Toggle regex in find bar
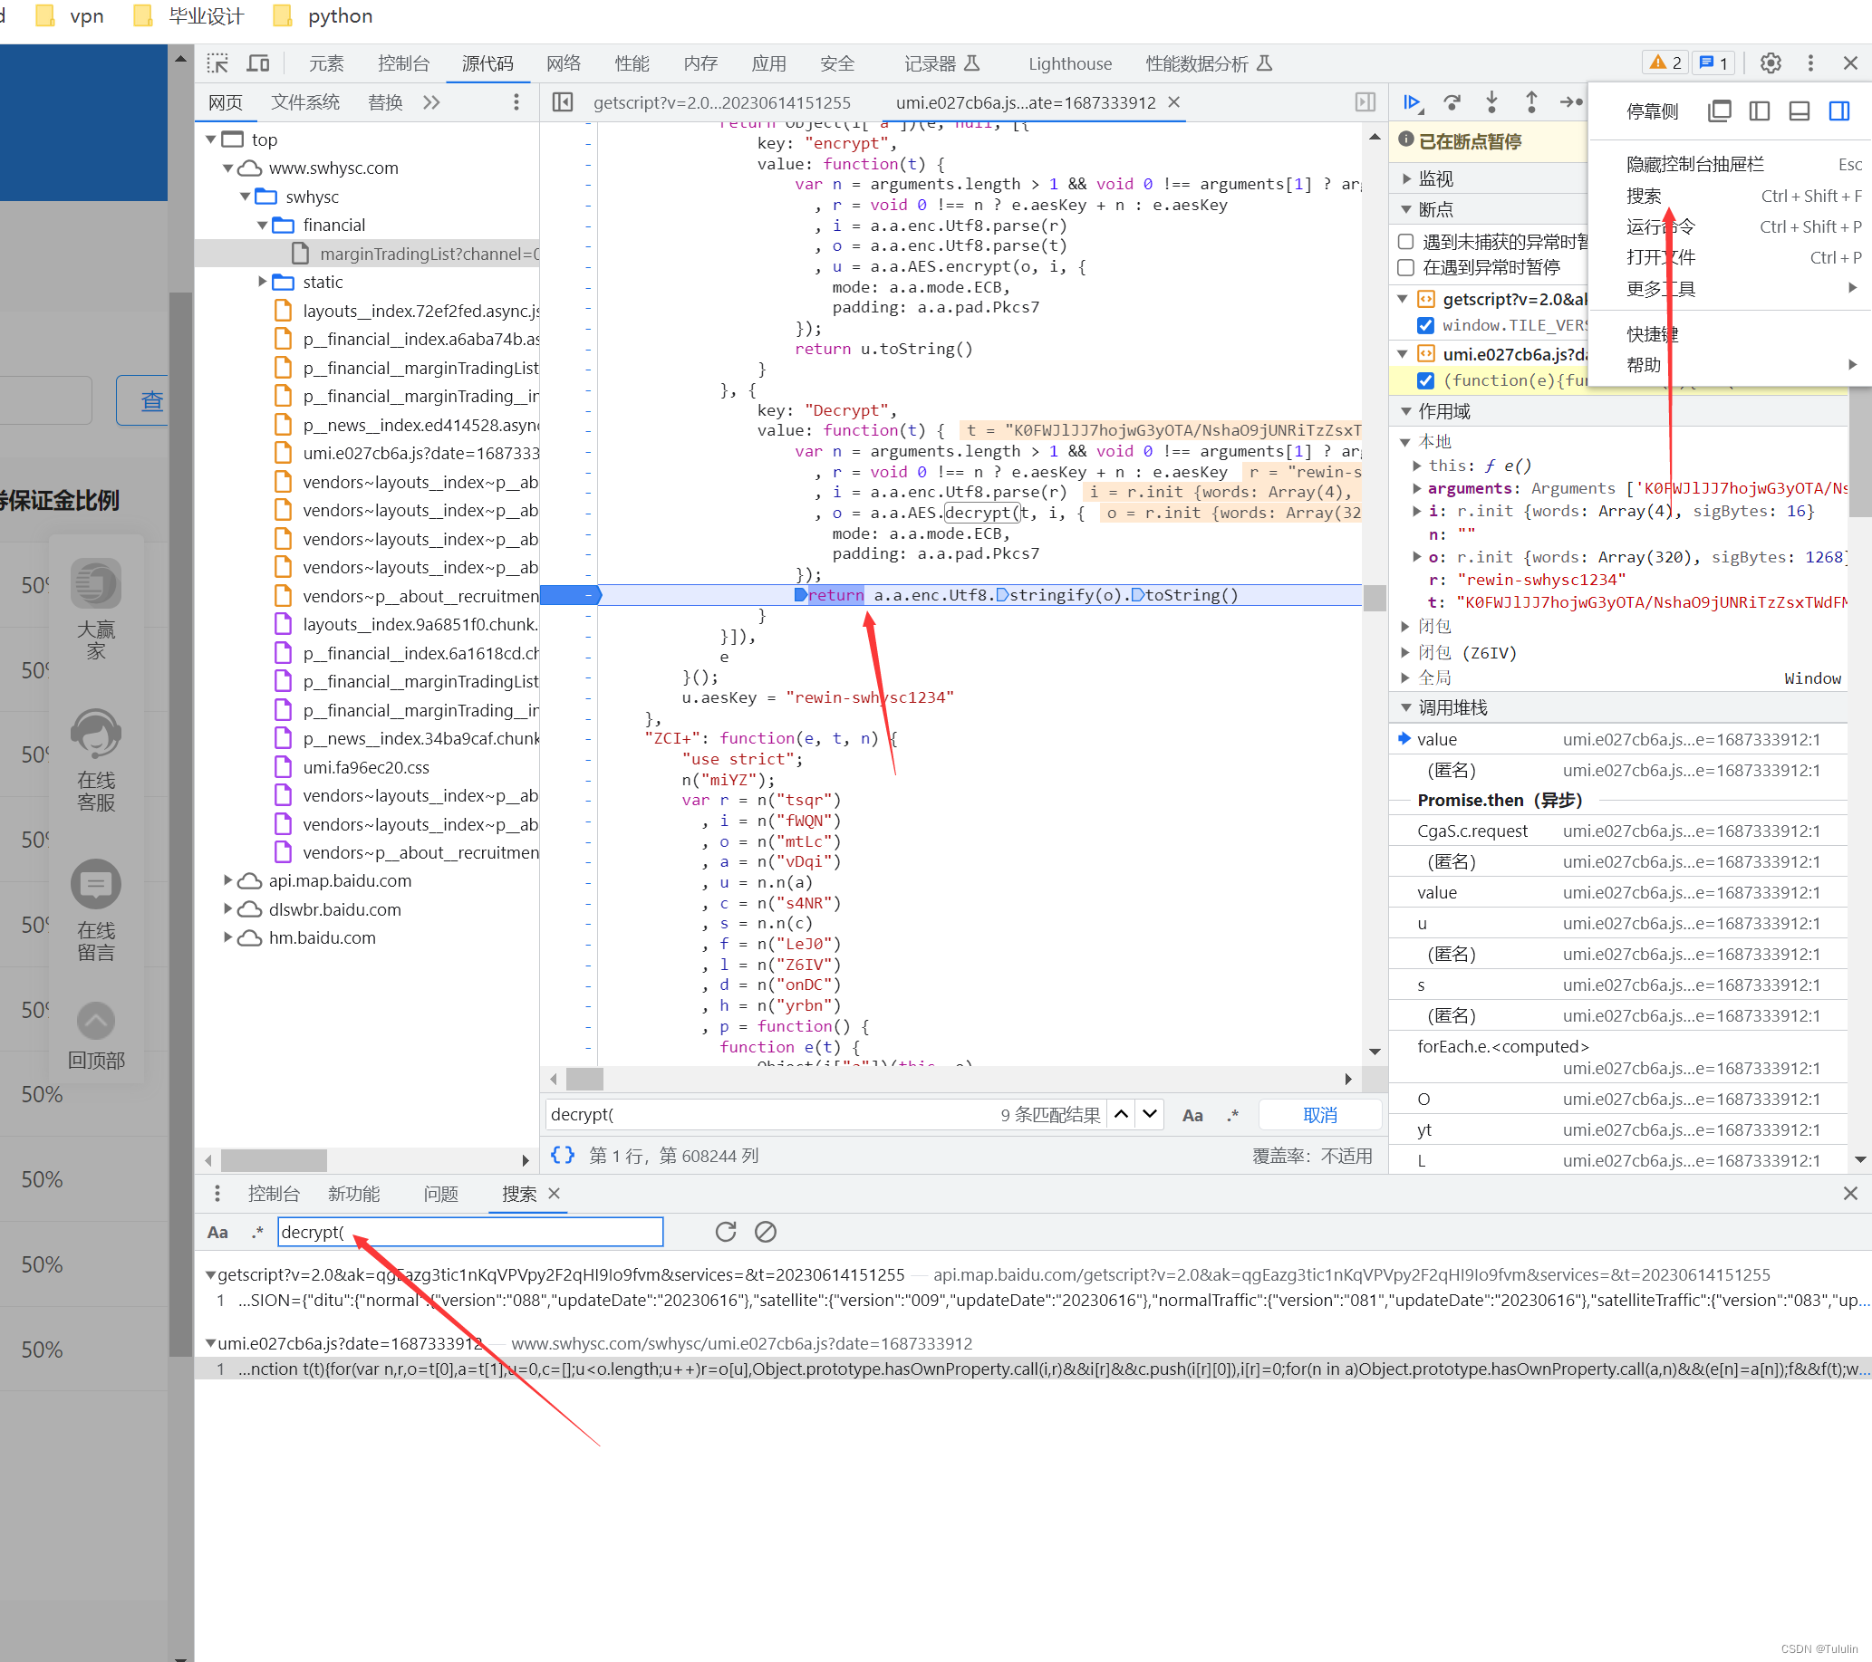1872x1662 pixels. [1233, 1115]
